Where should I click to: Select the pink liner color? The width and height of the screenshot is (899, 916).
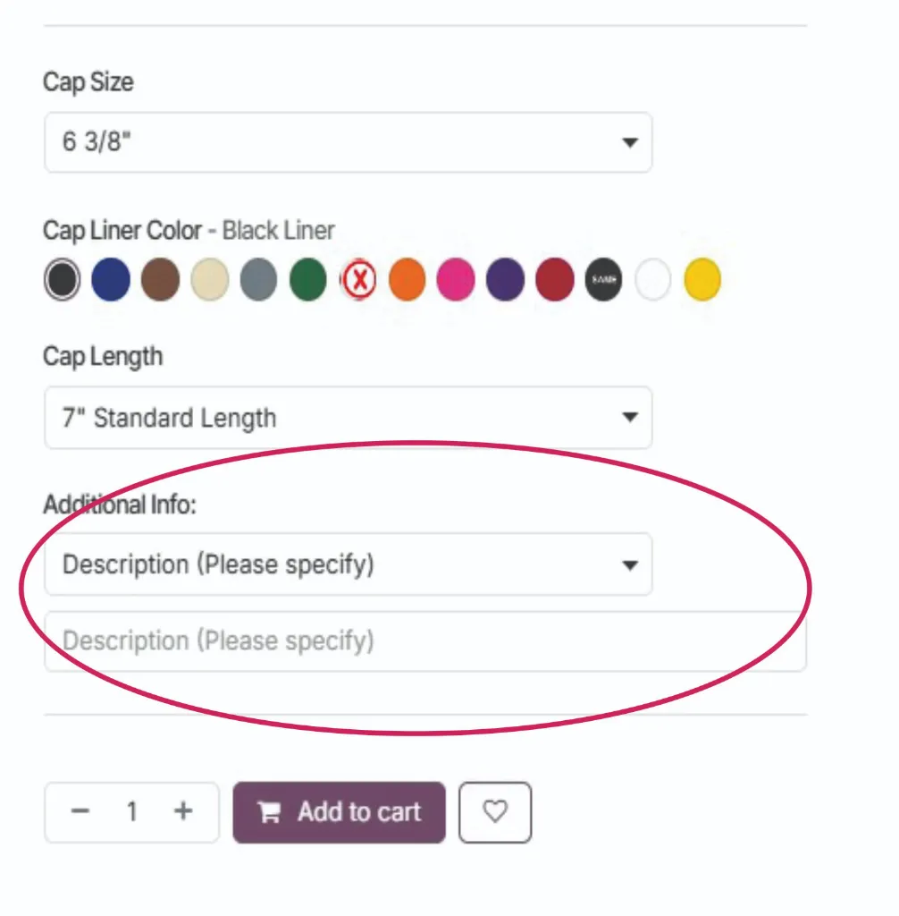click(x=456, y=279)
